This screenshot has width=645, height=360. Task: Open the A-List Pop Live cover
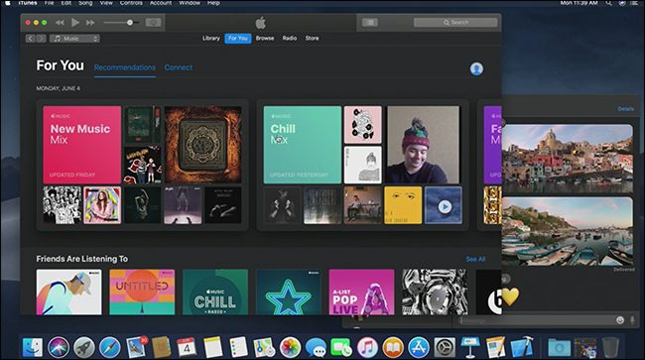click(x=361, y=293)
